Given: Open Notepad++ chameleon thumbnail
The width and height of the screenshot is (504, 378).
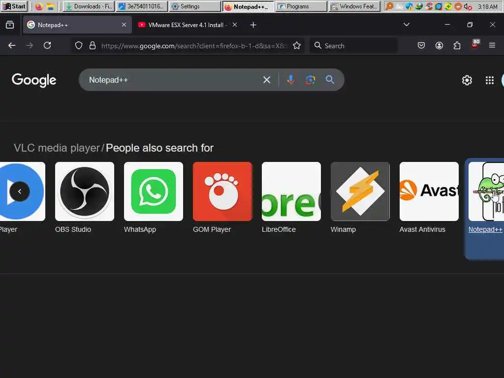Looking at the screenshot, I should [x=486, y=191].
